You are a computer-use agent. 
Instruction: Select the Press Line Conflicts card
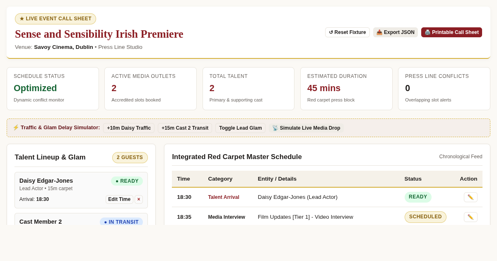click(444, 89)
